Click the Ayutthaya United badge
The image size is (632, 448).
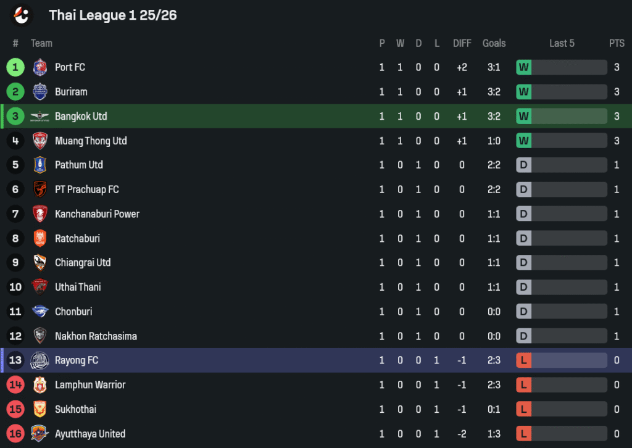click(x=40, y=434)
